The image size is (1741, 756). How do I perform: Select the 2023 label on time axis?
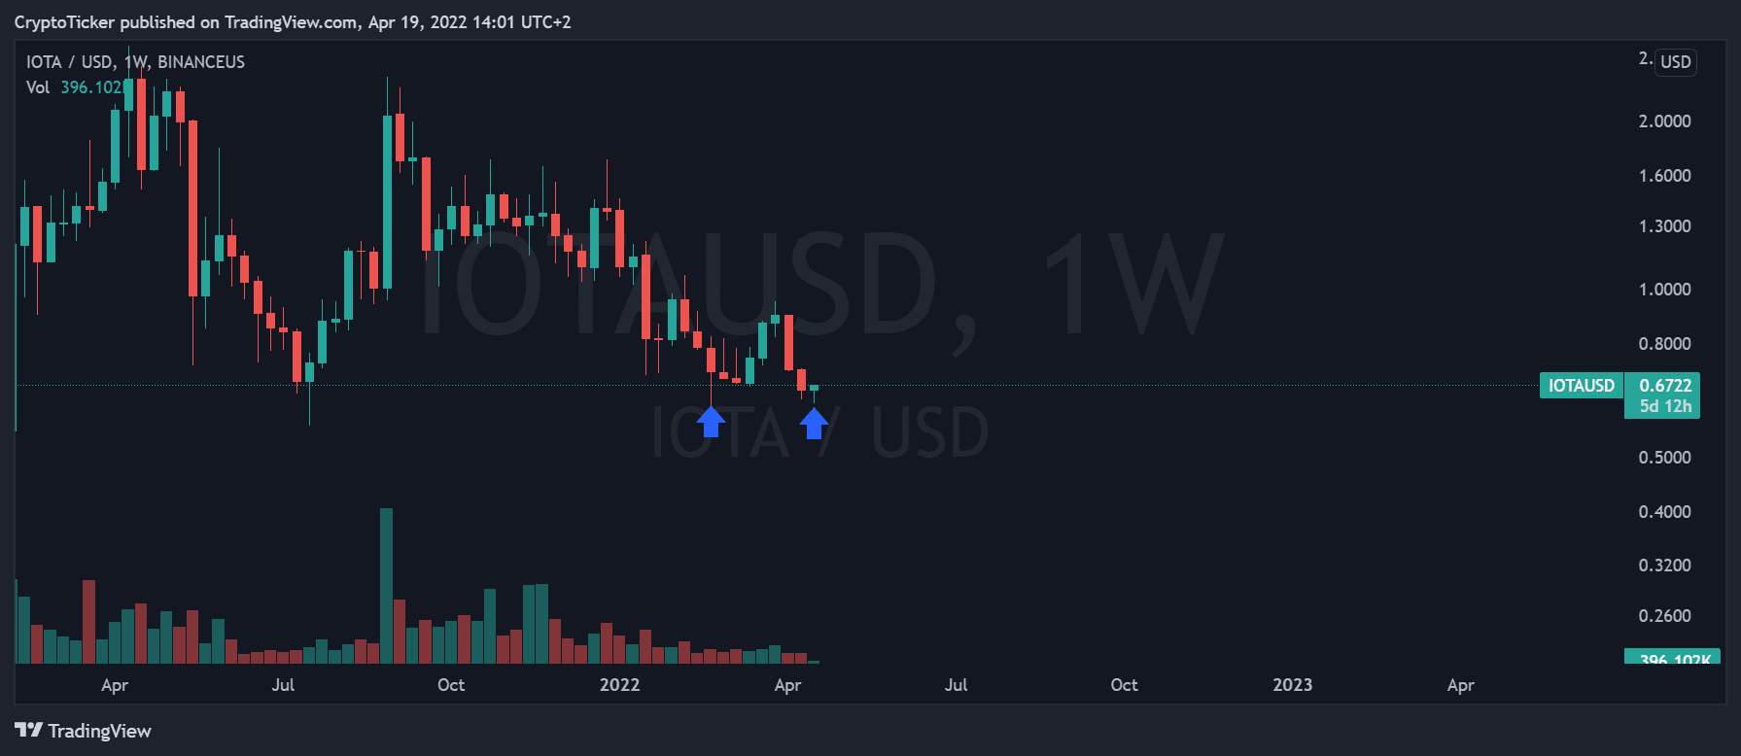click(1292, 685)
